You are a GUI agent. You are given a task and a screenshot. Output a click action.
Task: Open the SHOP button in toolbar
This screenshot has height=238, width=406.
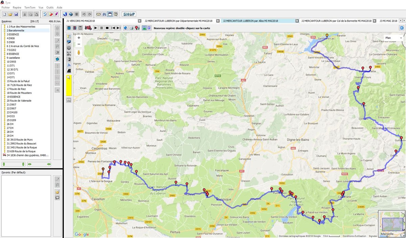tap(129, 14)
